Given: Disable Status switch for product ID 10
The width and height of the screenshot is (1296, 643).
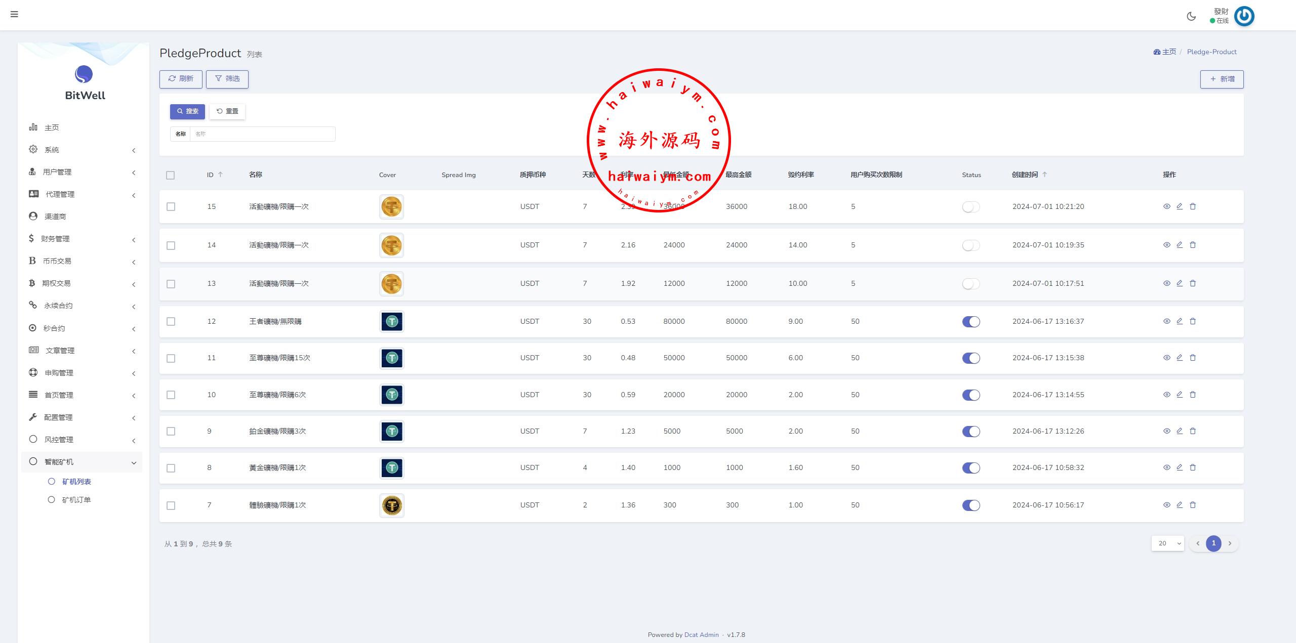Looking at the screenshot, I should click(970, 395).
